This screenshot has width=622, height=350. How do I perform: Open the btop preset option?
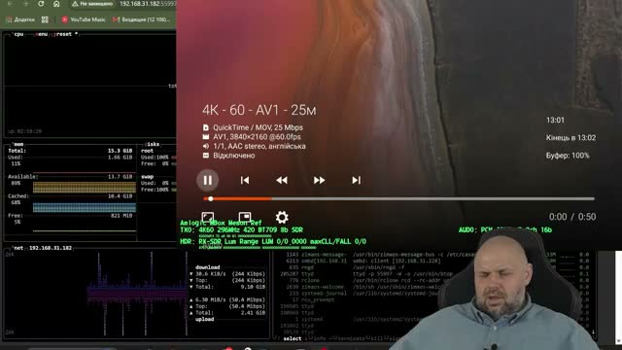click(x=64, y=34)
